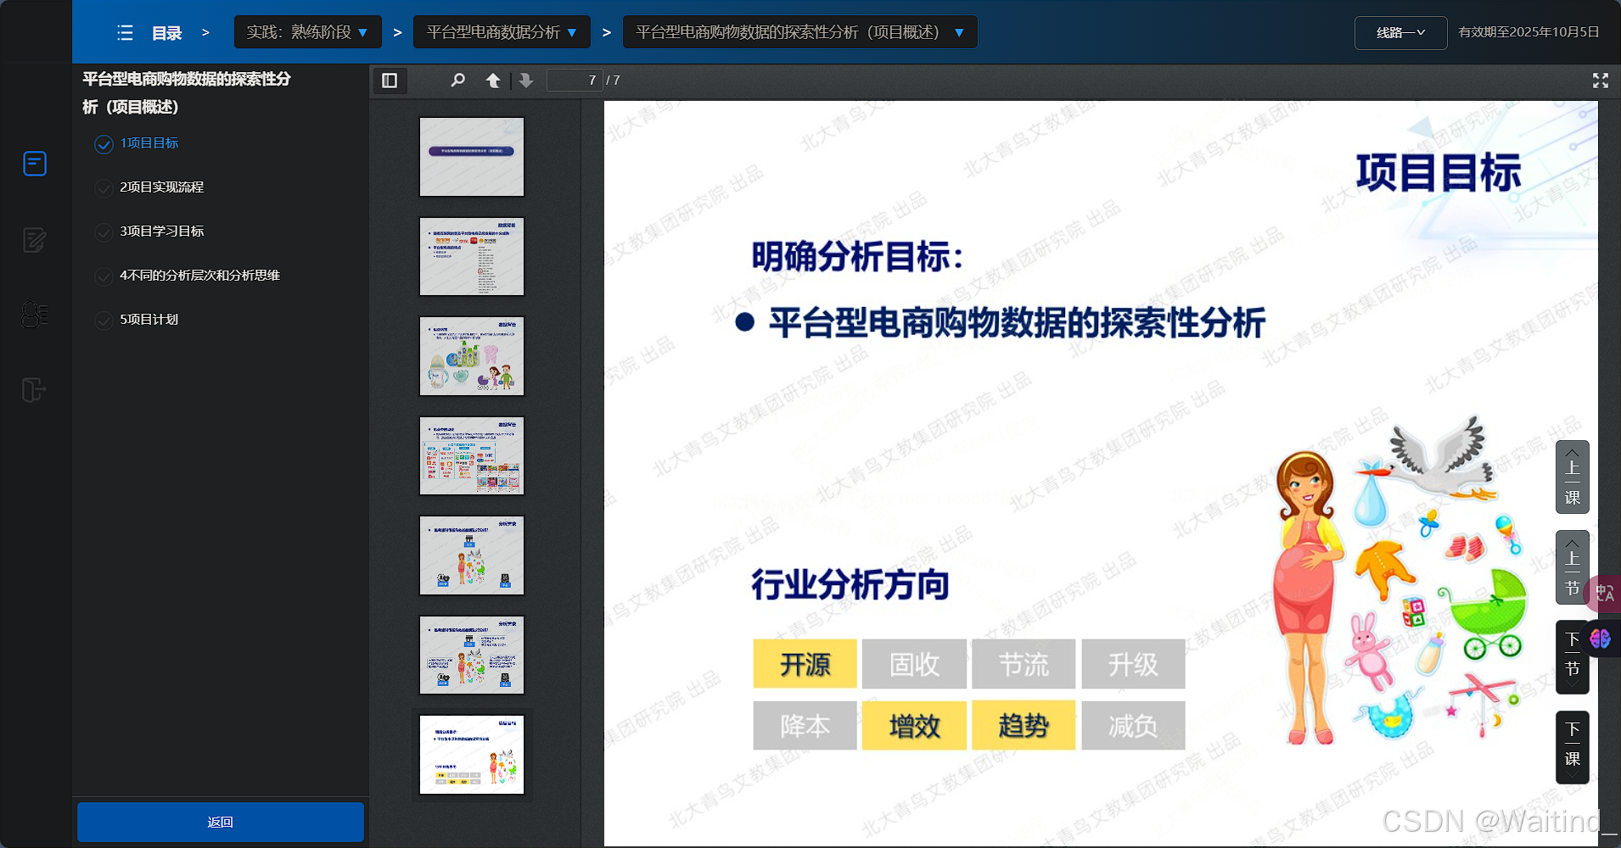The width and height of the screenshot is (1621, 848).
Task: Open section 2项目实现流程
Action: point(162,187)
